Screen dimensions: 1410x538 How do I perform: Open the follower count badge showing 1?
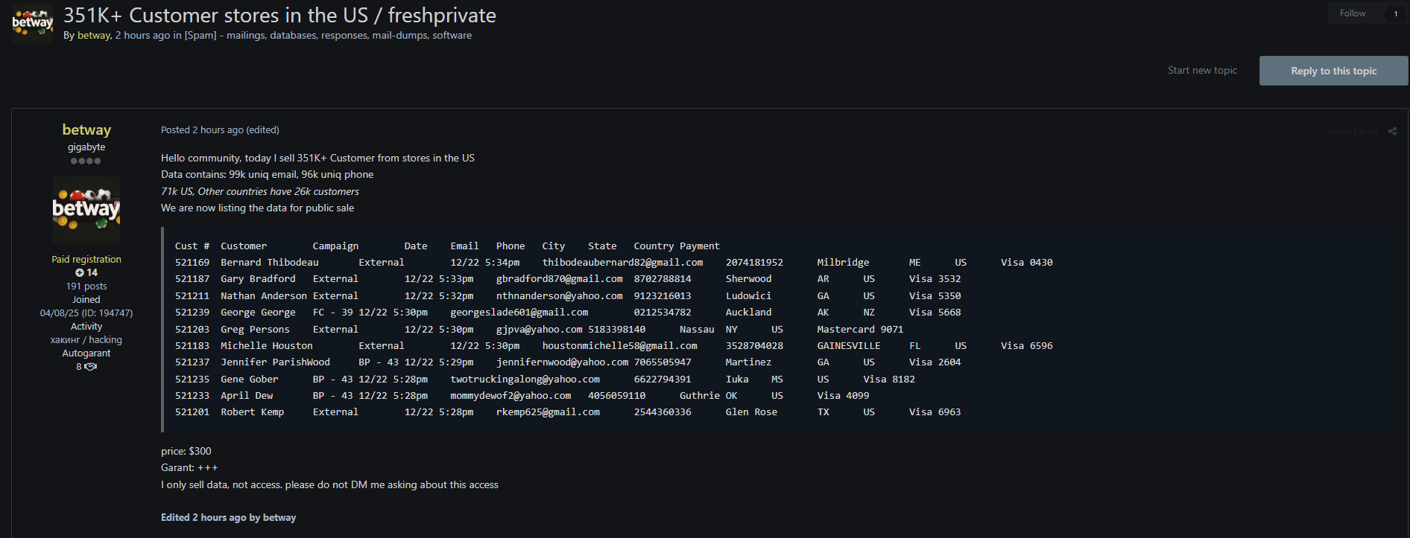[1395, 13]
